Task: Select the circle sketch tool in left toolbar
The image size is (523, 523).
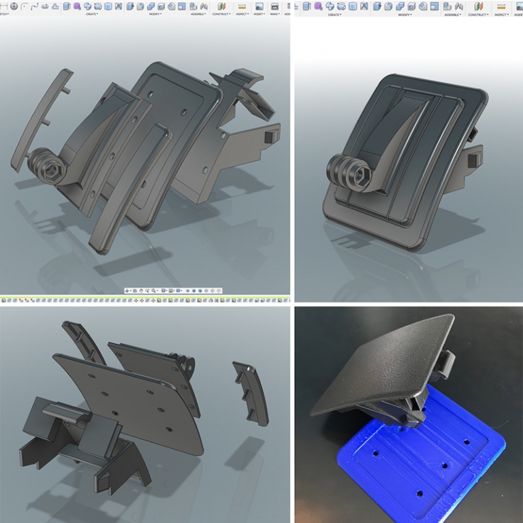Action: click(x=14, y=6)
